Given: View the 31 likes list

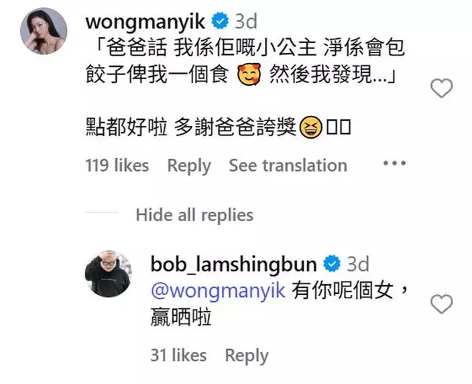Looking at the screenshot, I should (178, 355).
